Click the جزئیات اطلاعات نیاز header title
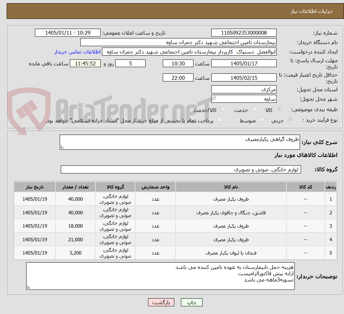344x314 pixels. tap(312, 11)
